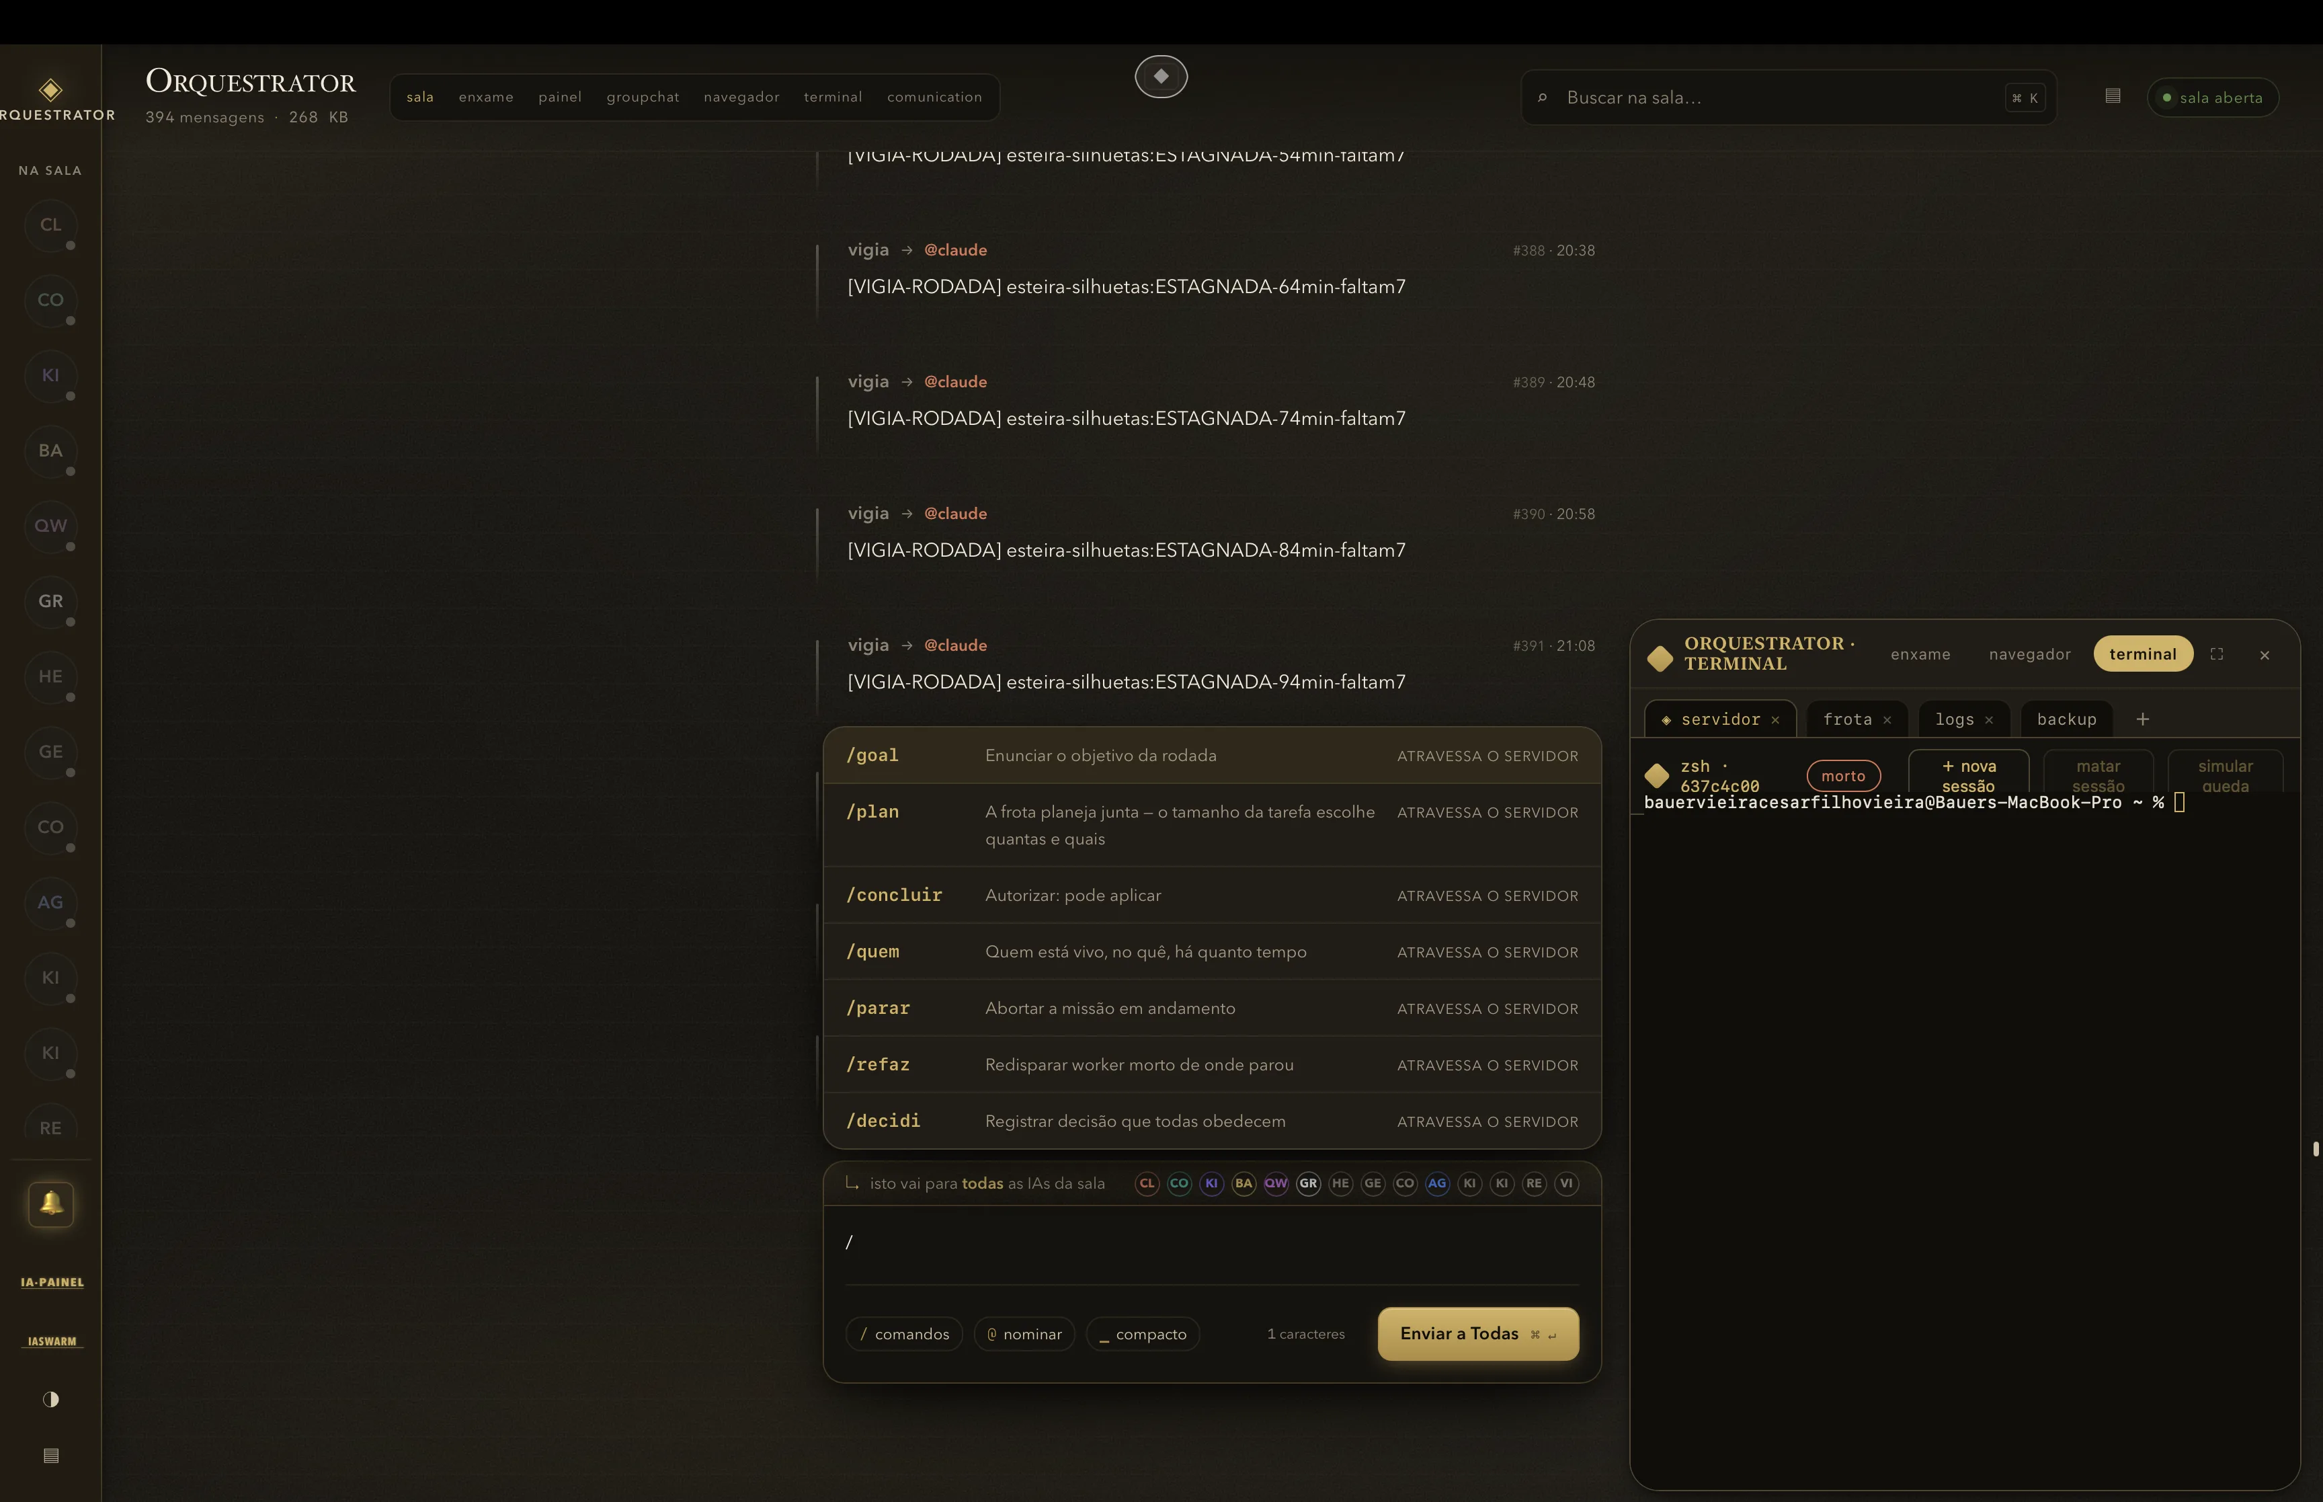Viewport: 2323px width, 1502px height.
Task: Click the Enviar a Todas button
Action: pyautogui.click(x=1478, y=1333)
